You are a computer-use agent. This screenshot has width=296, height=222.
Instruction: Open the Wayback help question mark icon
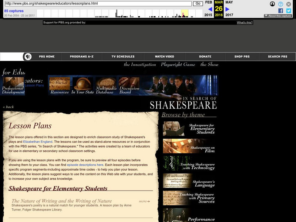point(280,4)
